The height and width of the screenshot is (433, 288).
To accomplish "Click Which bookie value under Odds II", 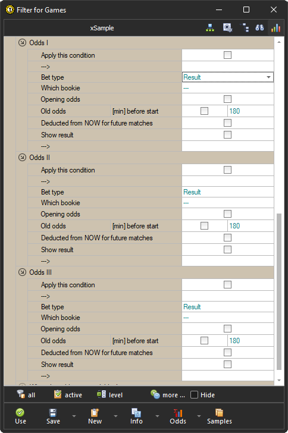I will click(228, 203).
